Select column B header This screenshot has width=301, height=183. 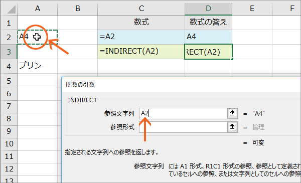click(78, 9)
